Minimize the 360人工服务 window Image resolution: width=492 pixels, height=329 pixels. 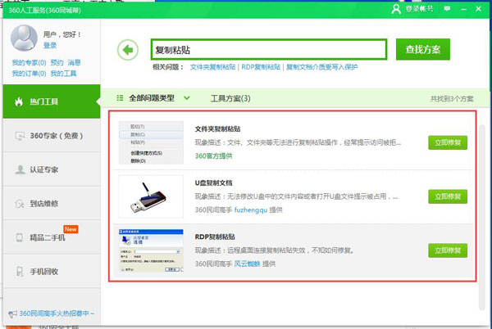[464, 9]
